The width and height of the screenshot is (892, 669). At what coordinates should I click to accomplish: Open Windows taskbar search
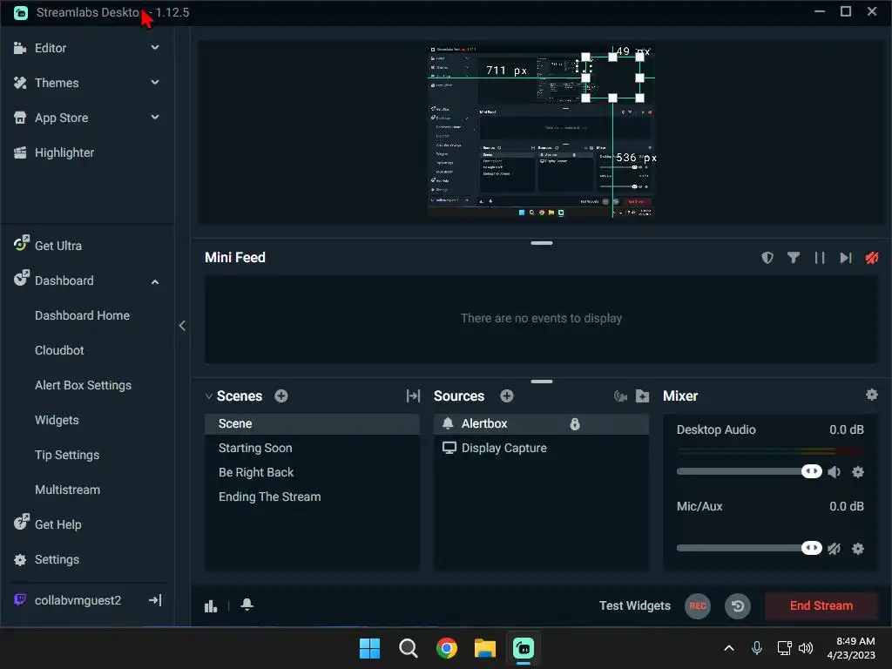pyautogui.click(x=408, y=648)
